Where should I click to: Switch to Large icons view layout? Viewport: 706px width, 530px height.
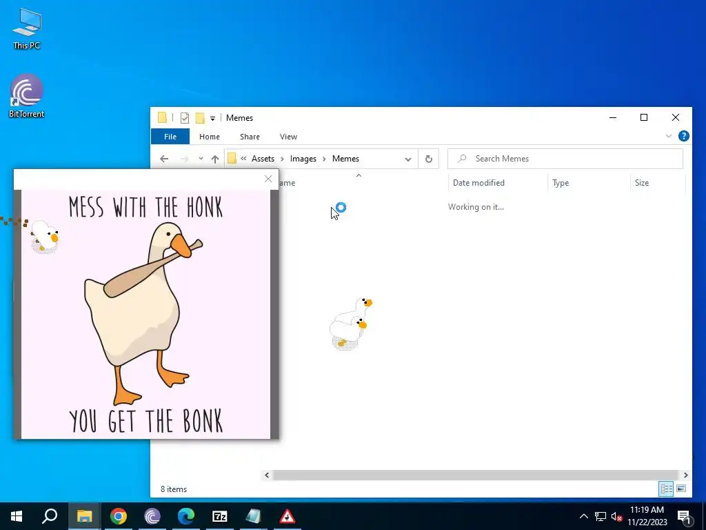click(x=681, y=489)
